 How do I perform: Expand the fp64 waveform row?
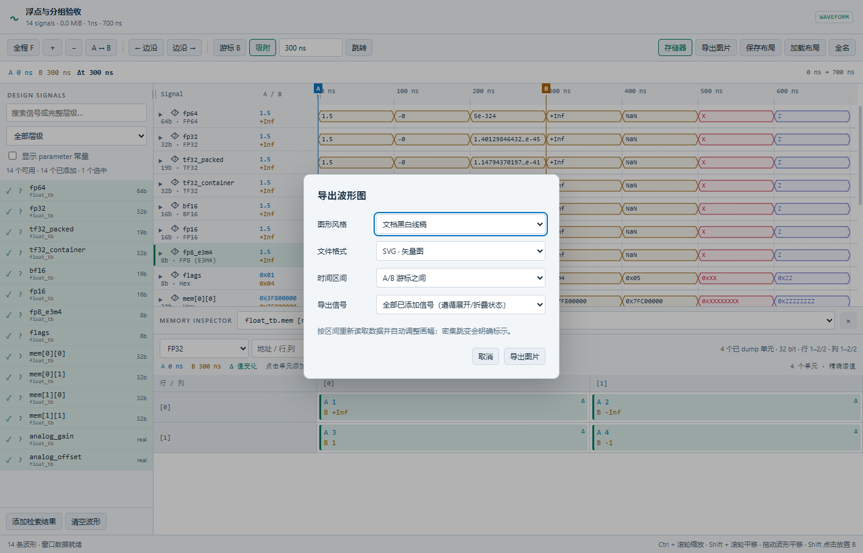point(161,114)
